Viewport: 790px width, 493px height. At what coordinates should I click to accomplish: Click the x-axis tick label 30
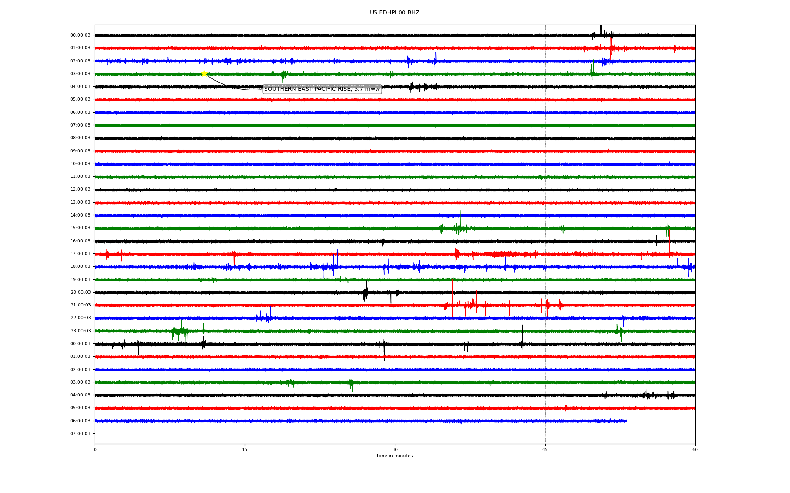coord(395,449)
